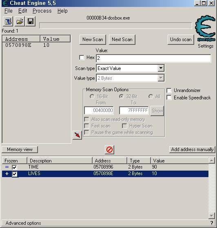This screenshot has width=217, height=228.
Task: Click the red arrow add-to-list icon
Action: [77, 135]
